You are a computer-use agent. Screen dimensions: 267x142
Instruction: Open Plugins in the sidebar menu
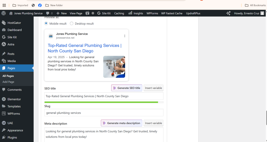[x=12, y=137]
